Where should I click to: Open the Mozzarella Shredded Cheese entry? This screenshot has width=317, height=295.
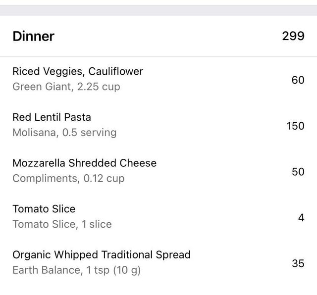click(158, 171)
